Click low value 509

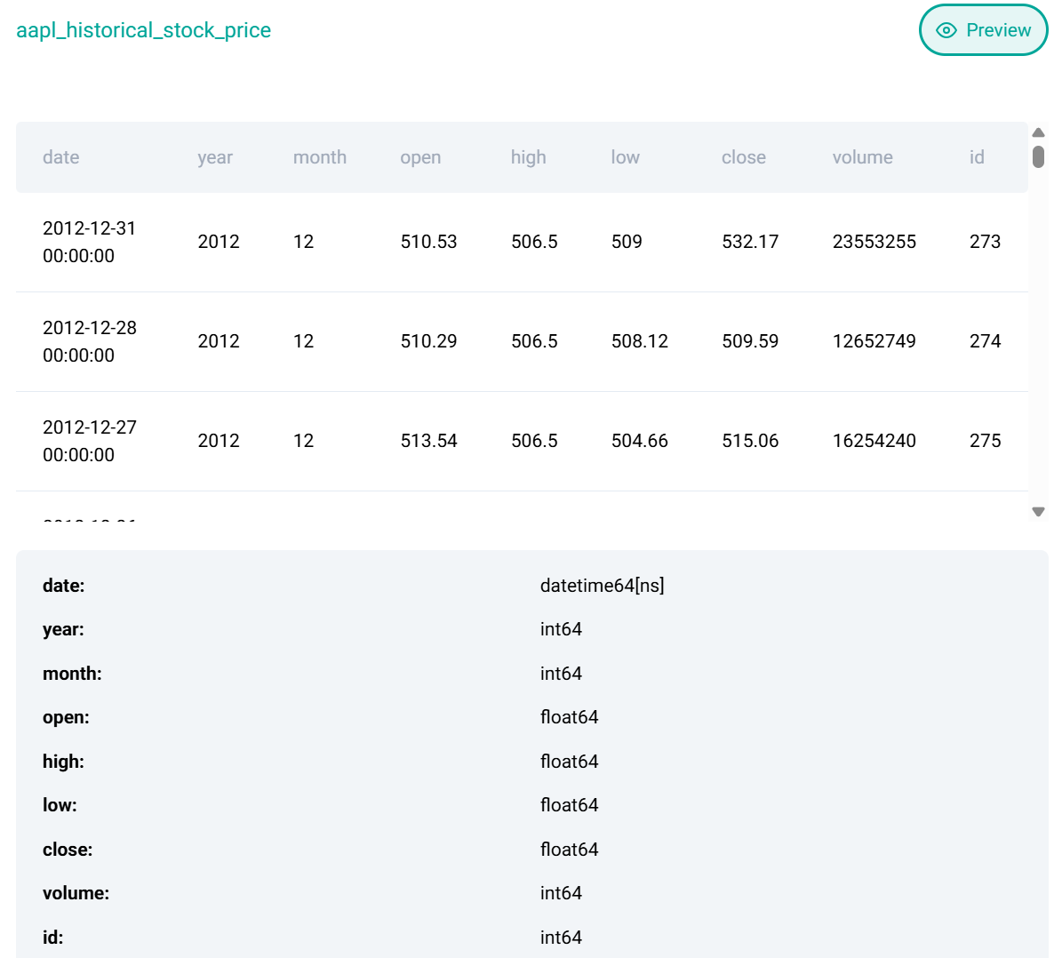627,242
